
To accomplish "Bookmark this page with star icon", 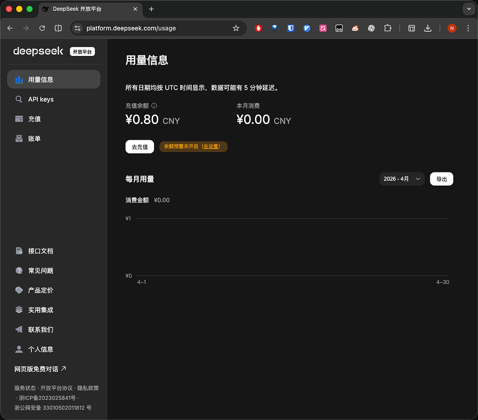I will tap(236, 28).
